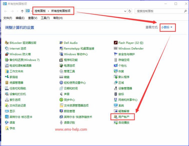
Task: Open the 查看(V) menu
Action: tap(33, 18)
